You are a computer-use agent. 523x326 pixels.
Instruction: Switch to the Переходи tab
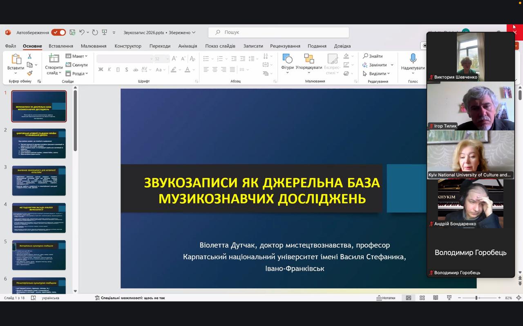tap(160, 46)
